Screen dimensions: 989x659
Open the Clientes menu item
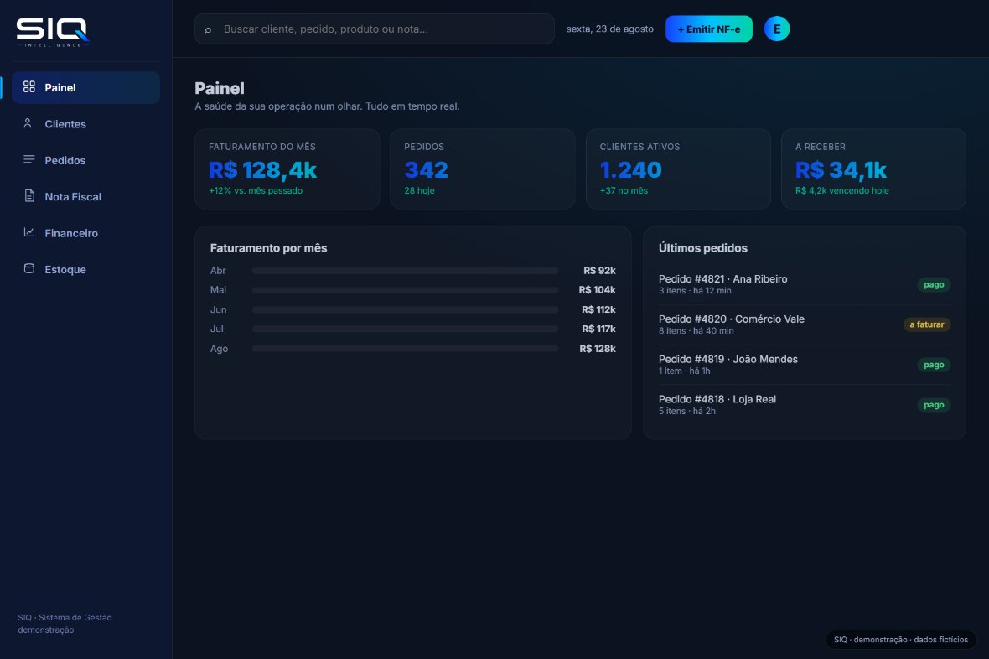(x=85, y=124)
